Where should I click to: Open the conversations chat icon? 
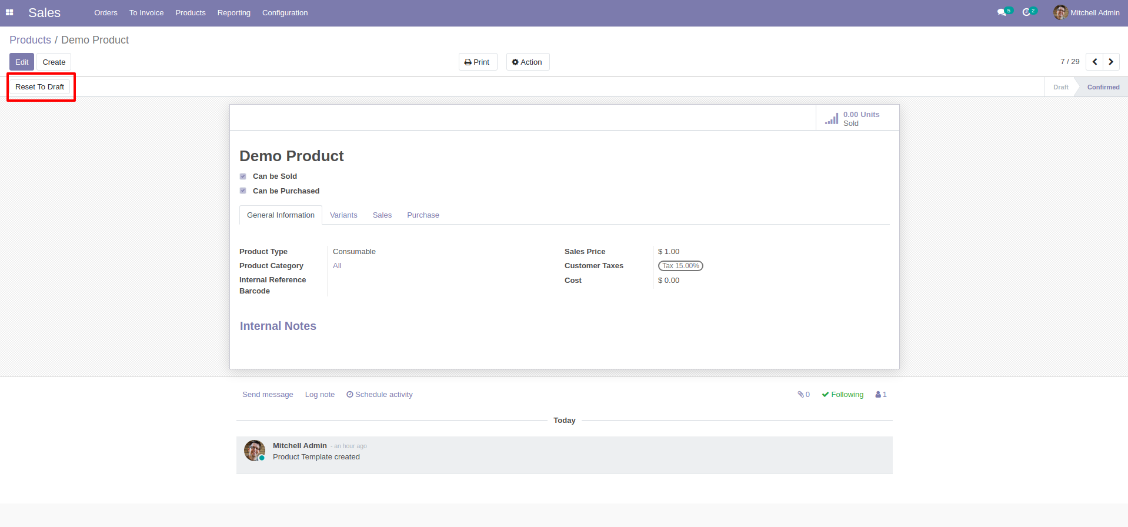point(1002,12)
